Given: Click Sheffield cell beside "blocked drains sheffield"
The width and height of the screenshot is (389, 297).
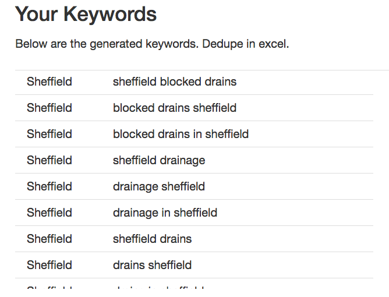Looking at the screenshot, I should (49, 108).
